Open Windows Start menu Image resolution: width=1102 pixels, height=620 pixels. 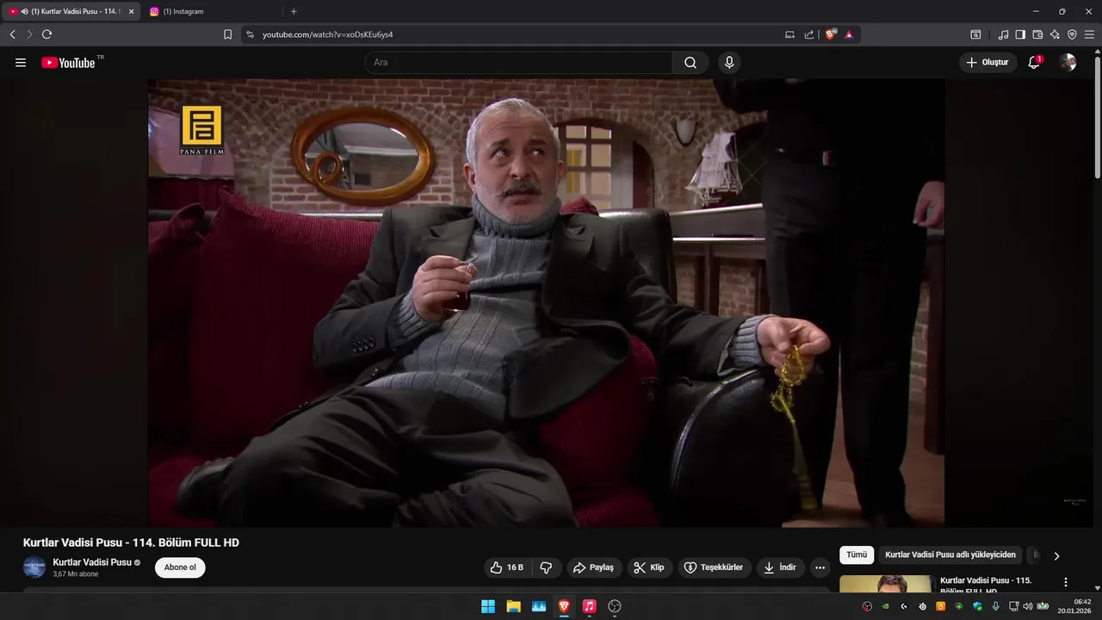click(x=488, y=606)
